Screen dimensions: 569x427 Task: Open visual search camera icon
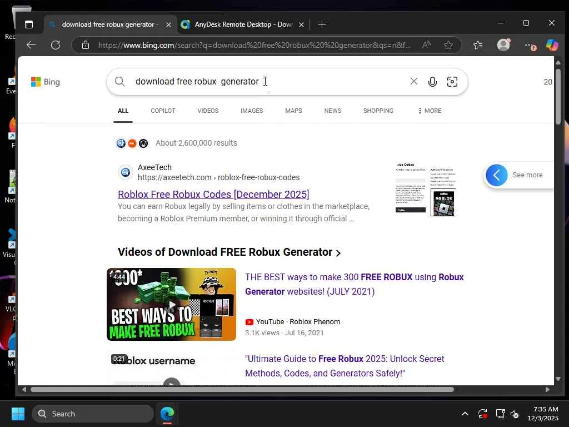point(452,82)
